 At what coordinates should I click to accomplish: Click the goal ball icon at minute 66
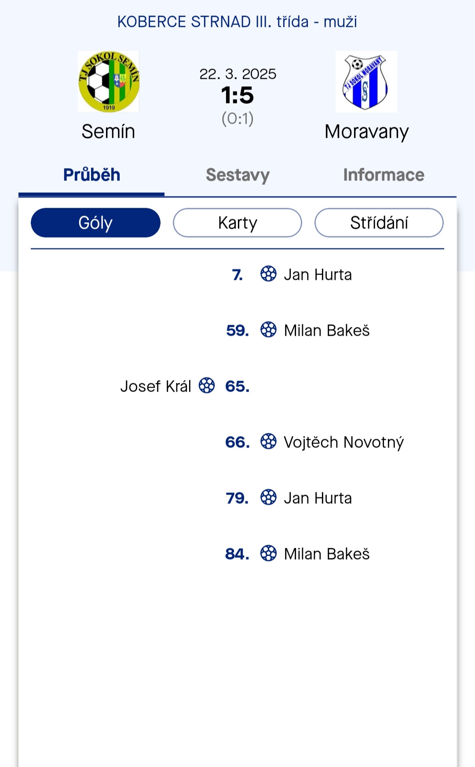(x=268, y=441)
